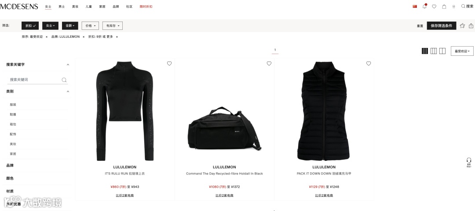Open the shopping bag icon
The image size is (475, 211).
pos(444,6)
